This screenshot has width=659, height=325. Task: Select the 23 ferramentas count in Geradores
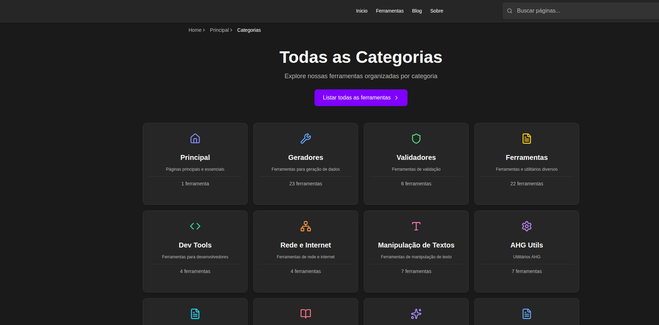click(306, 184)
